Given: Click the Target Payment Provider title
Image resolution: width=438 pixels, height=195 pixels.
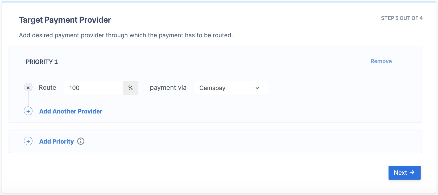Looking at the screenshot, I should [x=65, y=20].
